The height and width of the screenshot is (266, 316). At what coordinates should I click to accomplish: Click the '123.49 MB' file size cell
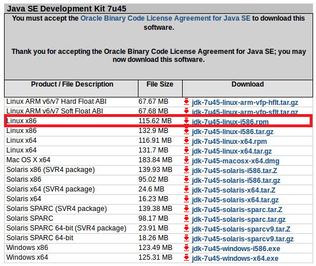pyautogui.click(x=155, y=248)
